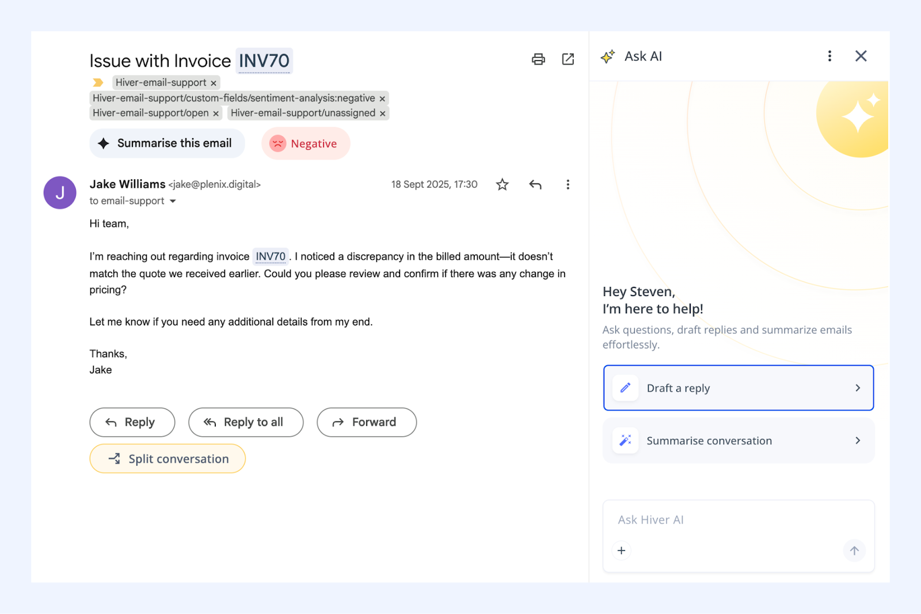Click the magic wand icon beside Summarise conversation
This screenshot has height=614, width=921.
(x=625, y=441)
